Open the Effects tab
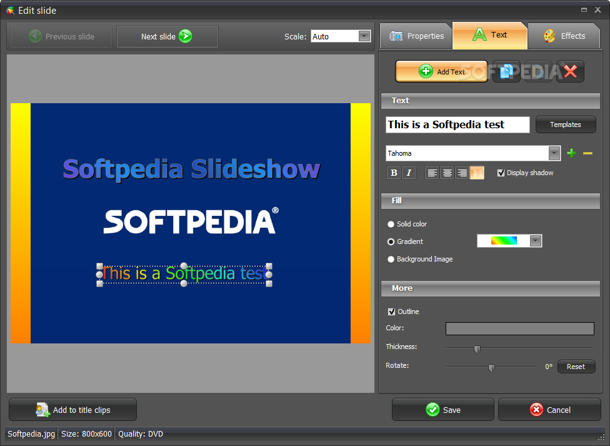610x446 pixels. point(564,36)
